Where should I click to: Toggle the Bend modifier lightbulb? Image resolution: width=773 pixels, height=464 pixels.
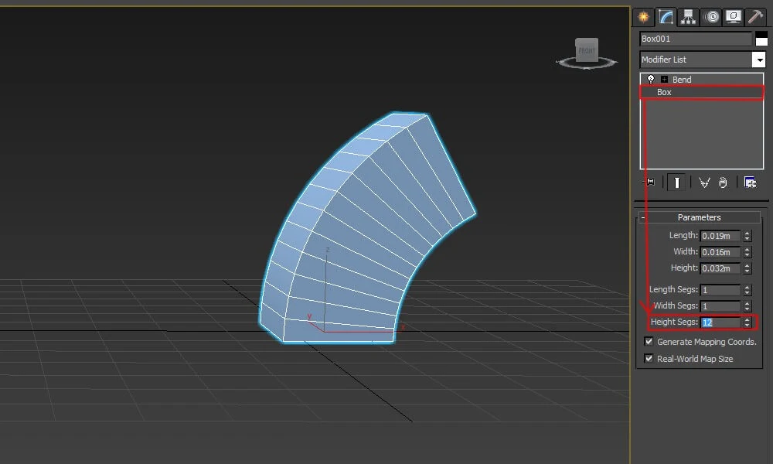tap(651, 80)
